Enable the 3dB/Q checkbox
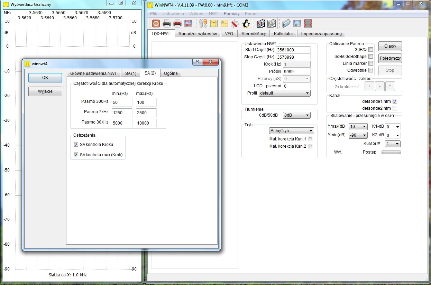The width and height of the screenshot is (431, 285). [x=371, y=50]
